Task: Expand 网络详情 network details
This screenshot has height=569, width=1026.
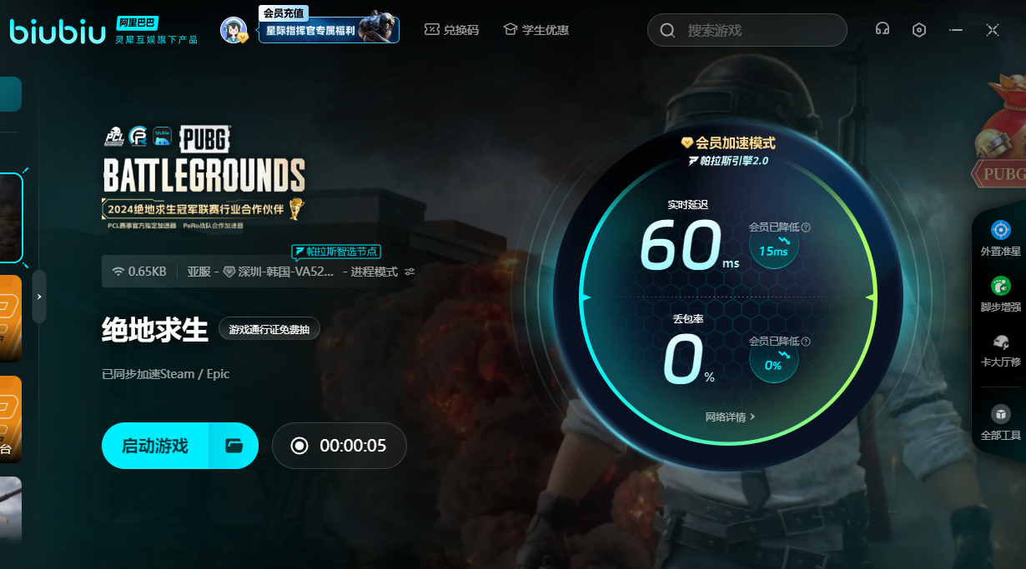Action: (730, 417)
